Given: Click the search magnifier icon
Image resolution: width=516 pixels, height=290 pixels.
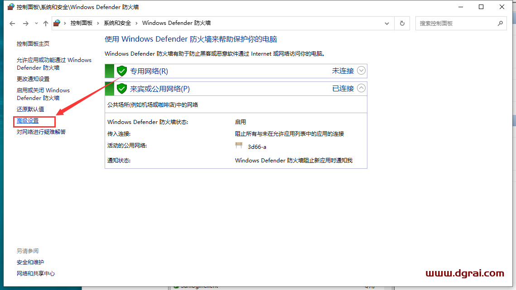Looking at the screenshot, I should (500, 24).
